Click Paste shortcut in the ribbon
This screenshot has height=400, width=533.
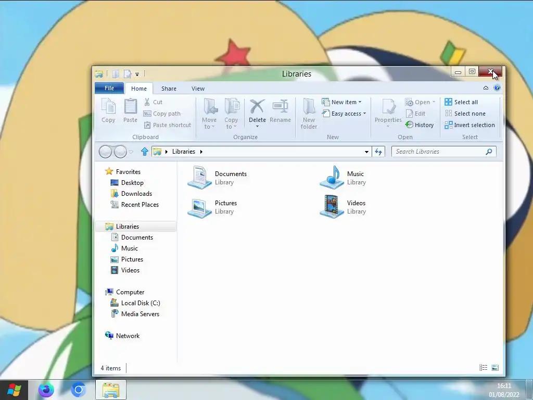point(167,125)
